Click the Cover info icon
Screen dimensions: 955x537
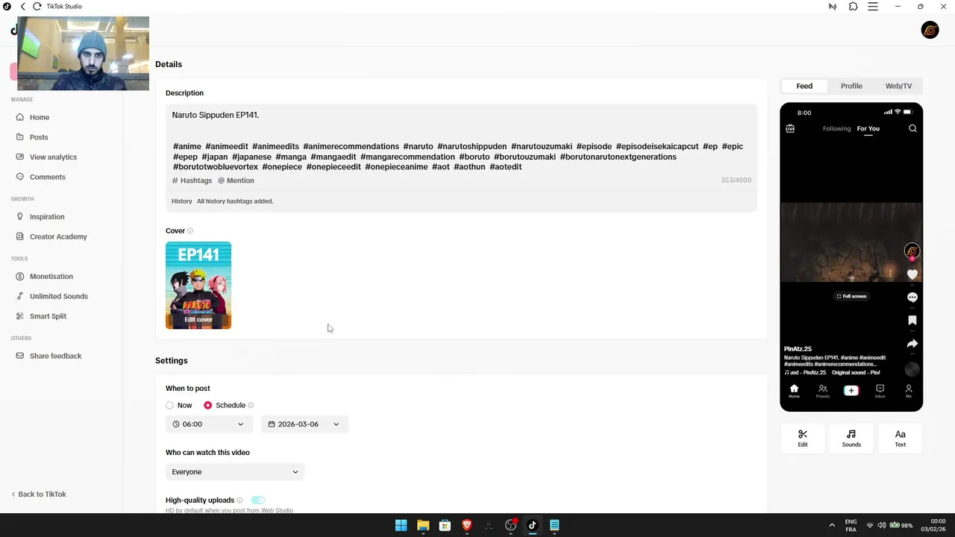click(x=190, y=231)
